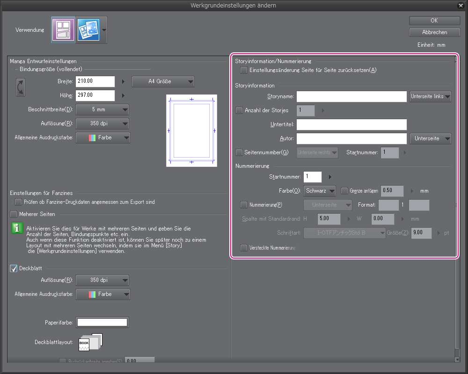Click the Abbrechen button
Viewport: 468px width, 374px height.
pyautogui.click(x=434, y=32)
